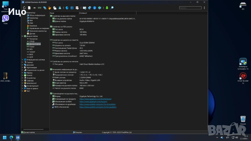This screenshot has height=141, width=251.
Task: Click the magnifier search icon in the toolbar
Action: [x=112, y=8]
